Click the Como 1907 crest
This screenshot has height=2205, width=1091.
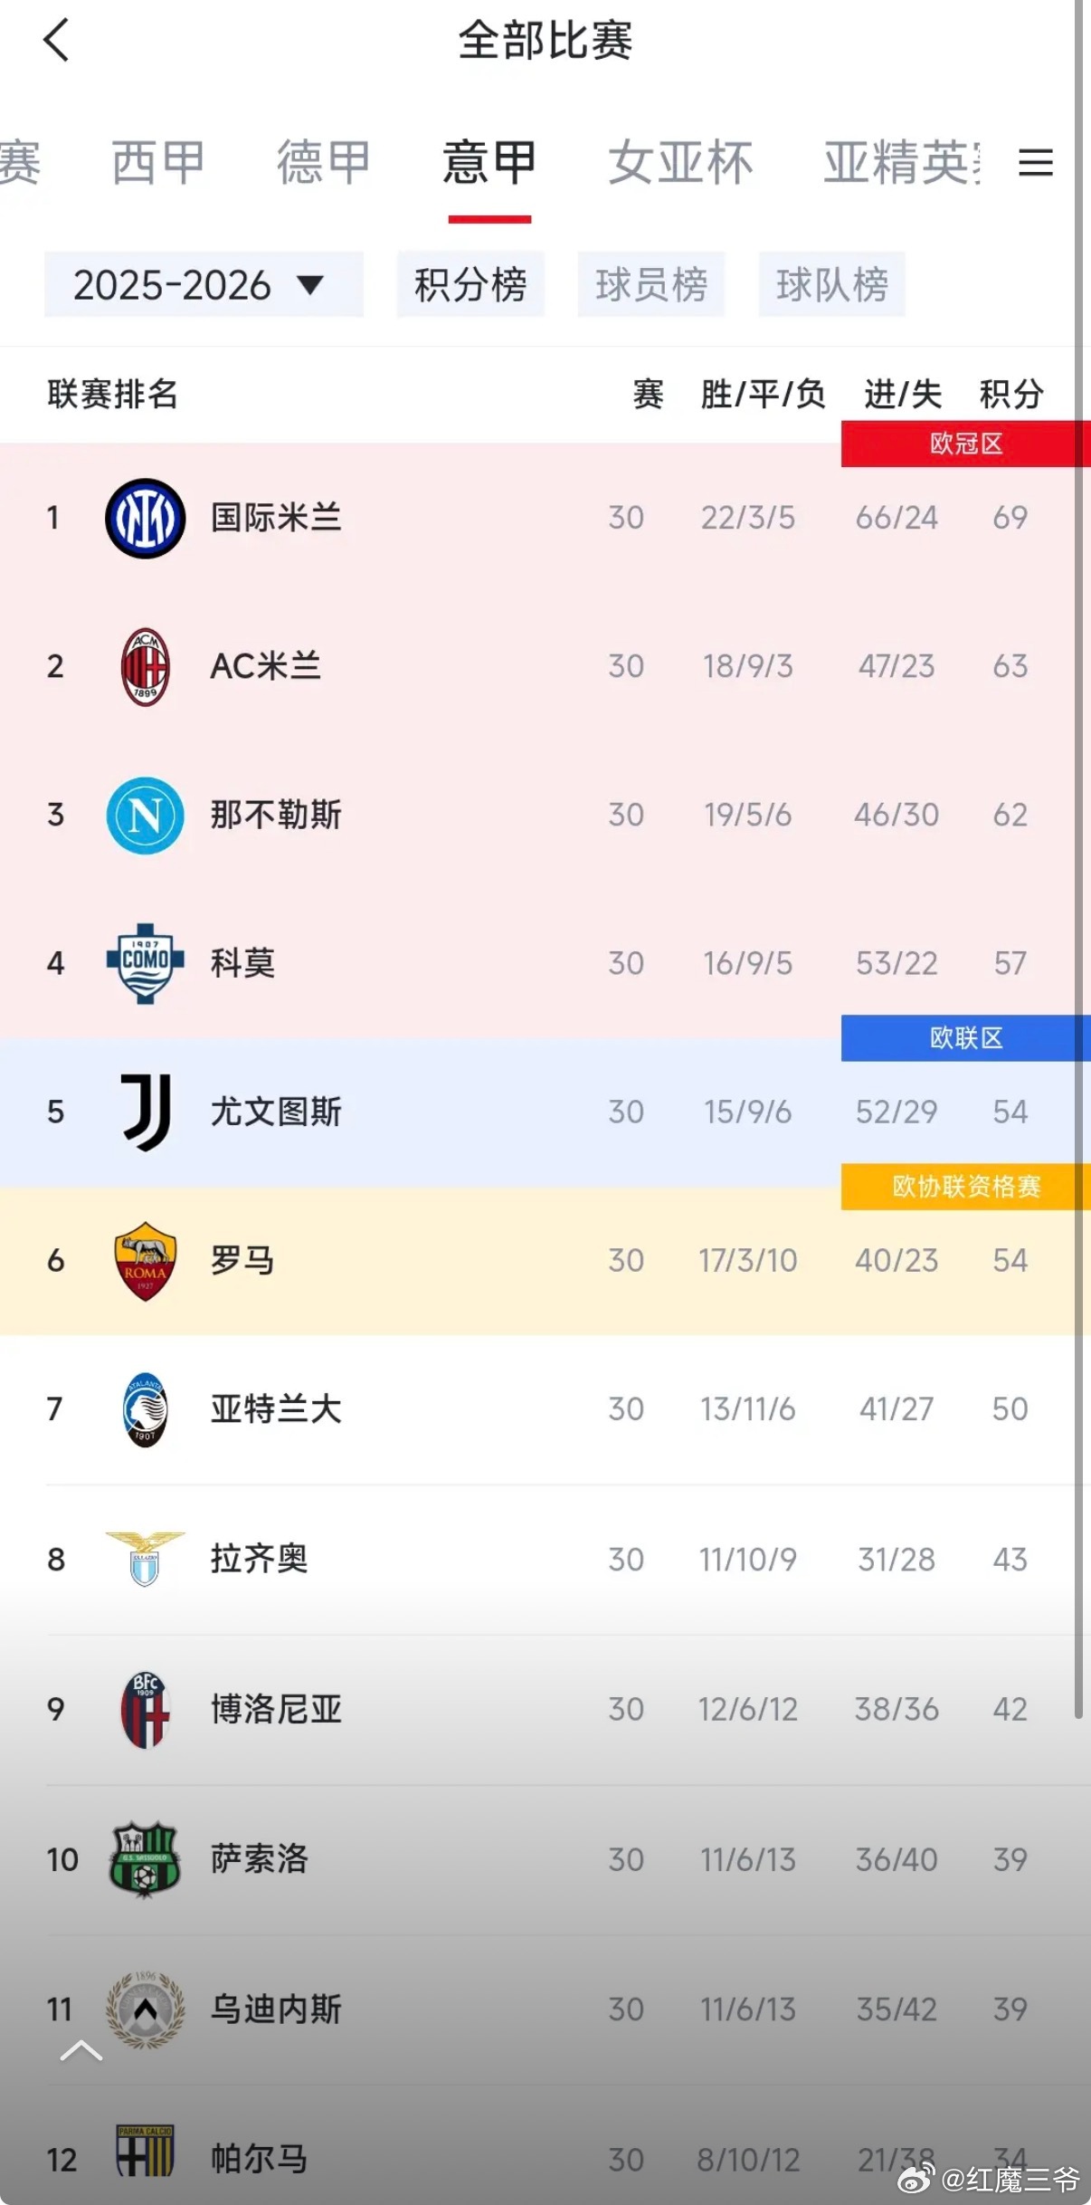[x=145, y=962]
